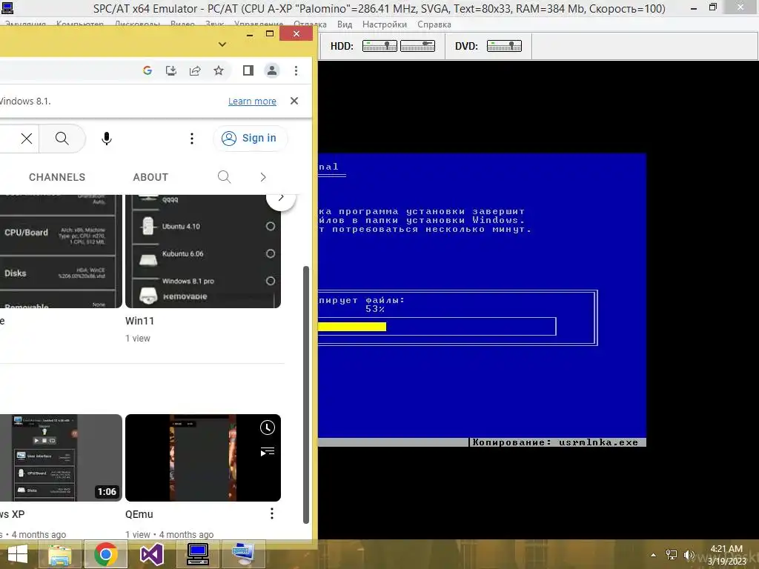
Task: Click the YouTube search magnifier button
Action: [x=62, y=139]
